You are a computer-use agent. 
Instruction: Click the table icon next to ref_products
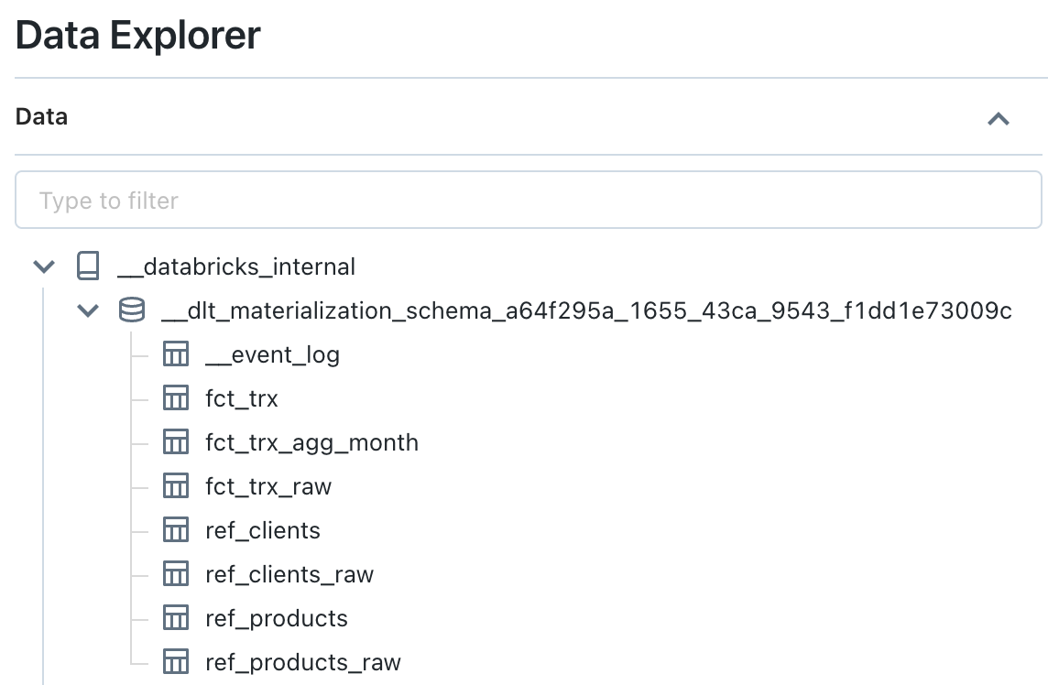pos(175,618)
